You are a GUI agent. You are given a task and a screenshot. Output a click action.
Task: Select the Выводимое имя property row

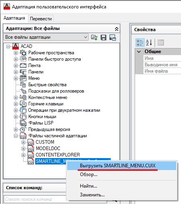tap(162, 65)
